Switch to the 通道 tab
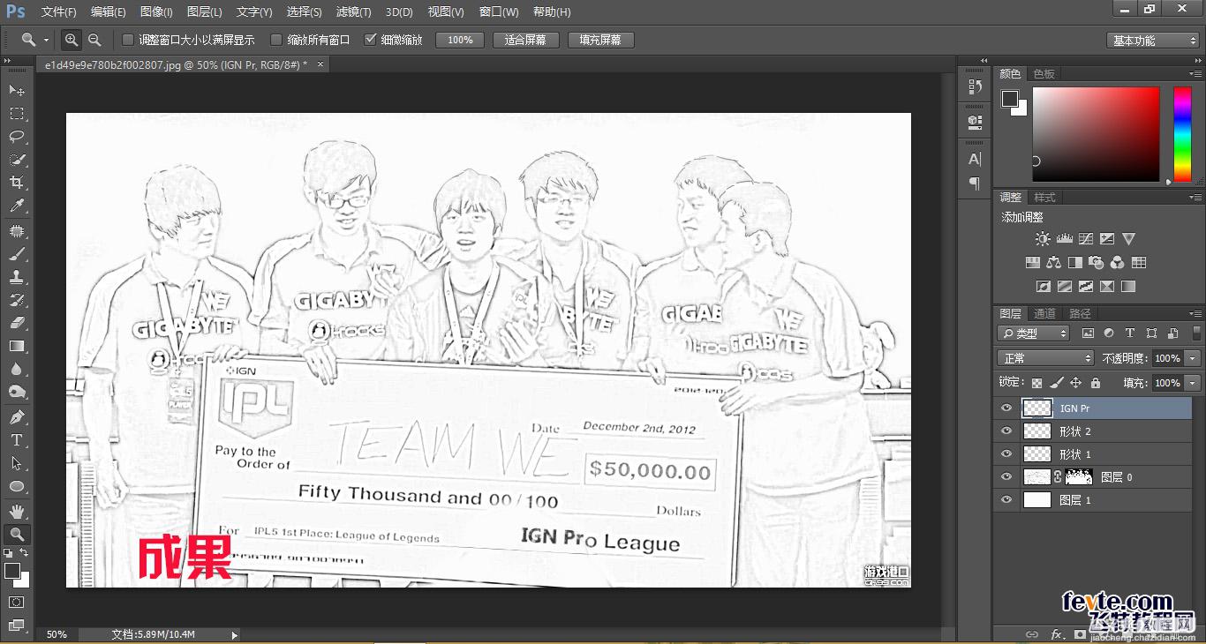This screenshot has width=1206, height=644. coord(1044,313)
